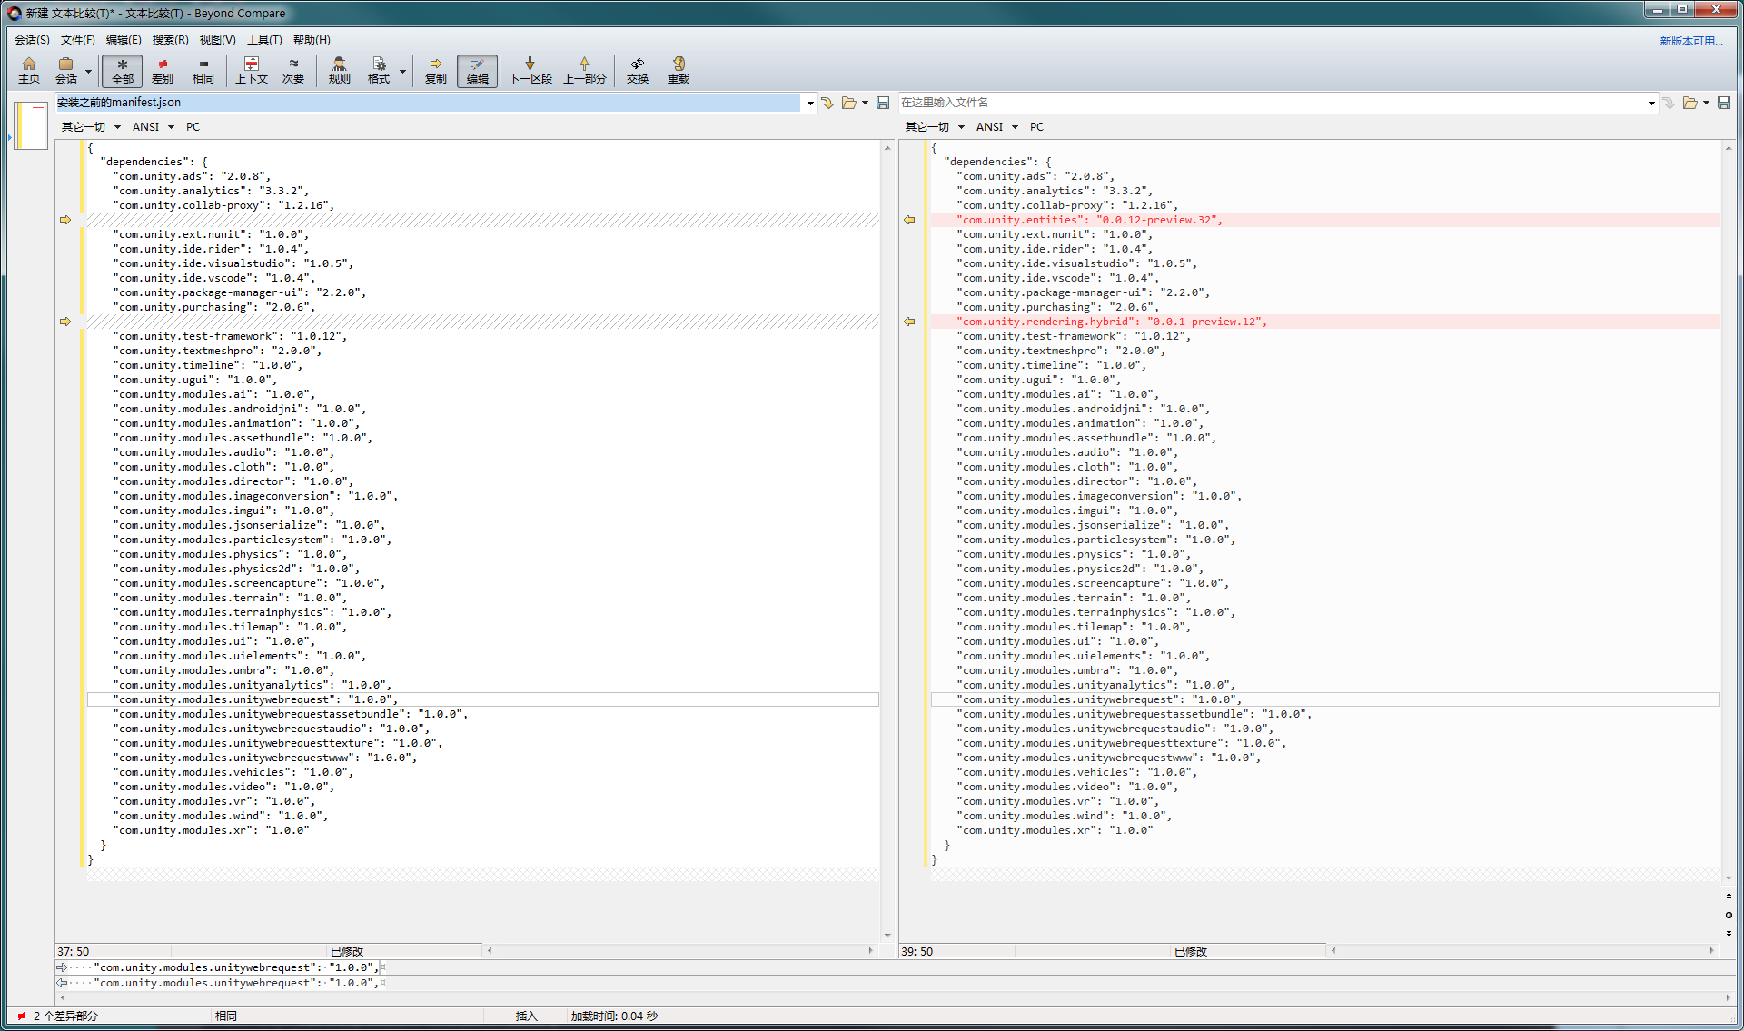Click the 复制 copy toolbar icon
This screenshot has width=1744, height=1031.
436,70
